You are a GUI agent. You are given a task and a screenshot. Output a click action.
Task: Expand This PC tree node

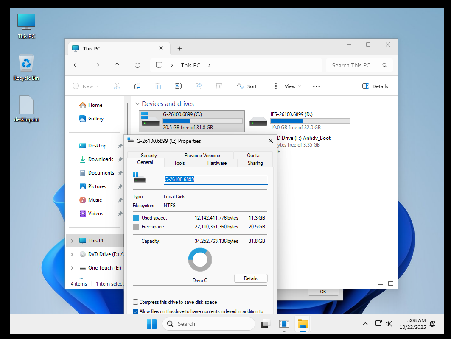click(x=72, y=241)
